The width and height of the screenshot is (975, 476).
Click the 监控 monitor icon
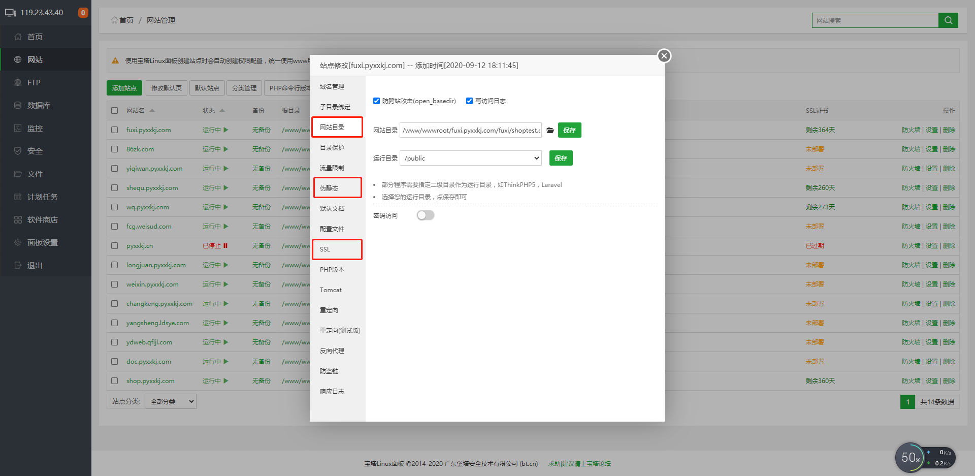(x=18, y=128)
